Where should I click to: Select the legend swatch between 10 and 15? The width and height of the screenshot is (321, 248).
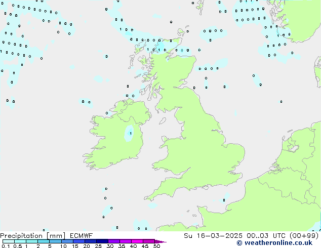tap(67, 241)
